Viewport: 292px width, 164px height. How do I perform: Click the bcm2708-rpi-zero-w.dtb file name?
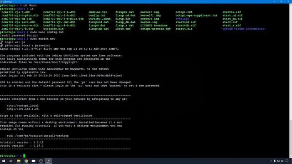pyautogui.click(x=20, y=26)
